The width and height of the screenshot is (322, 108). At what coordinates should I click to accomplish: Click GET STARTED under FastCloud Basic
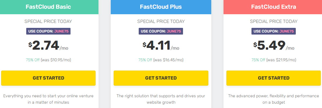(x=48, y=78)
